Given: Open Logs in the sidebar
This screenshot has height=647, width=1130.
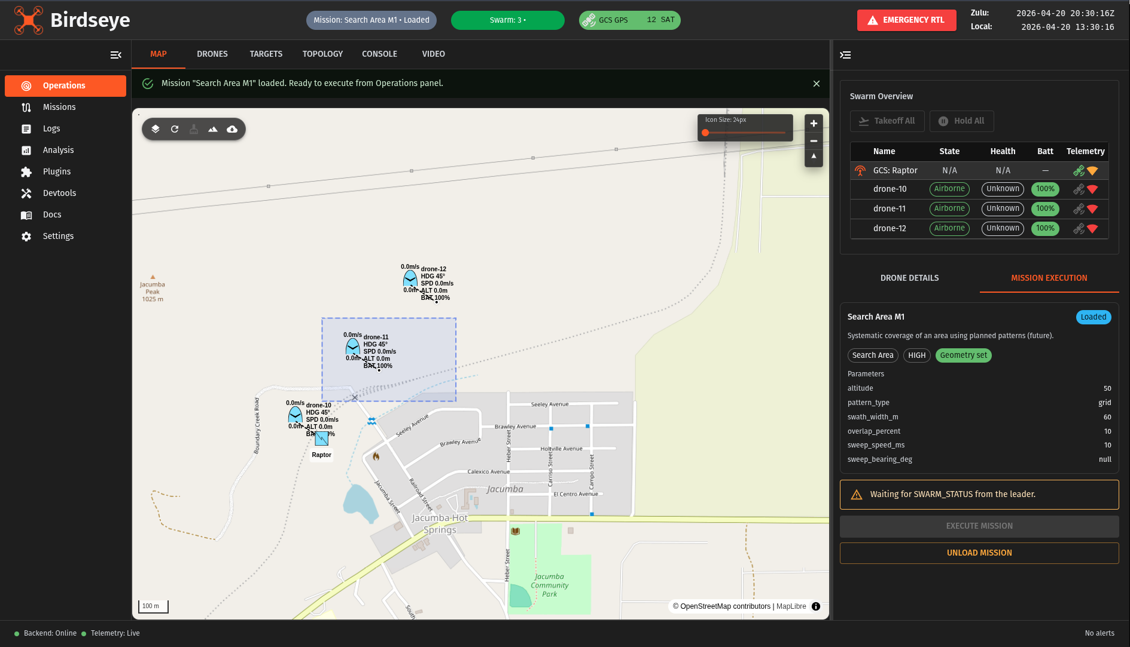Looking at the screenshot, I should coord(65,128).
